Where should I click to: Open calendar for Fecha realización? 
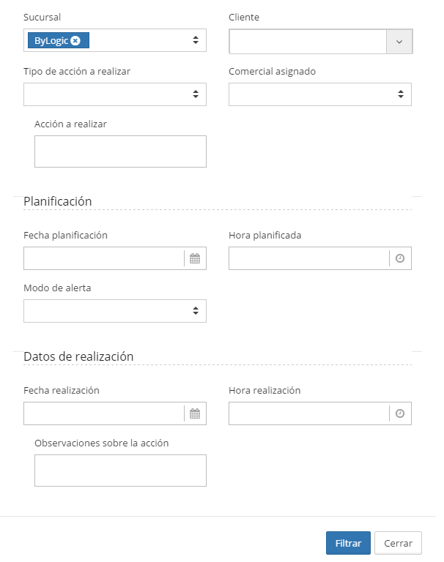[x=195, y=413]
